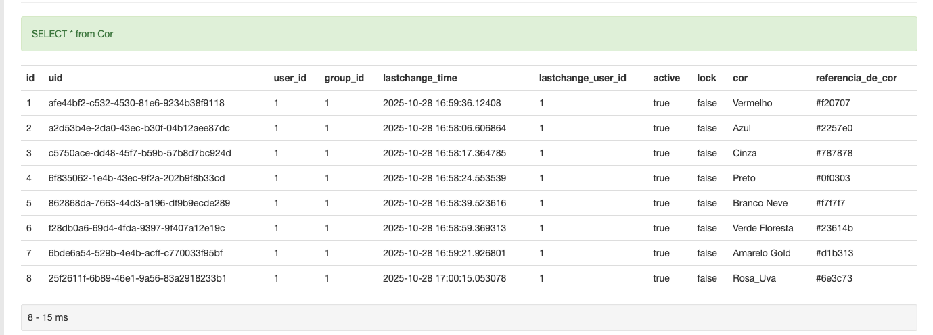This screenshot has height=335, width=933.
Task: Click the uid column header
Action: 55,78
